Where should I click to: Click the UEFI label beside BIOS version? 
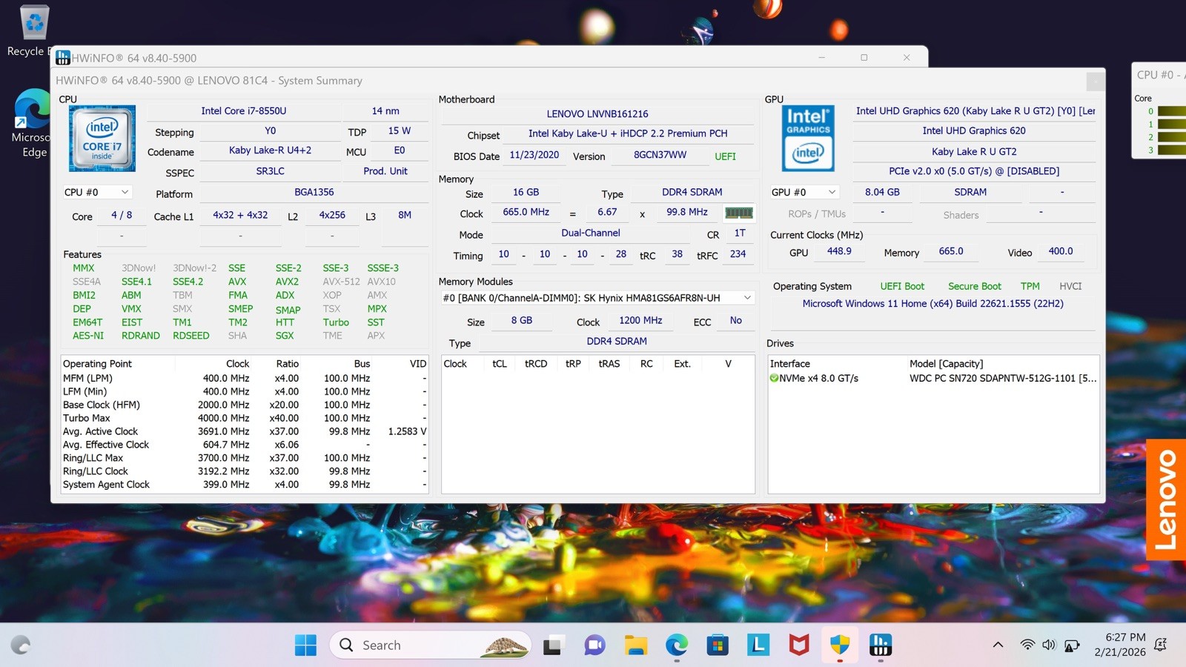725,156
